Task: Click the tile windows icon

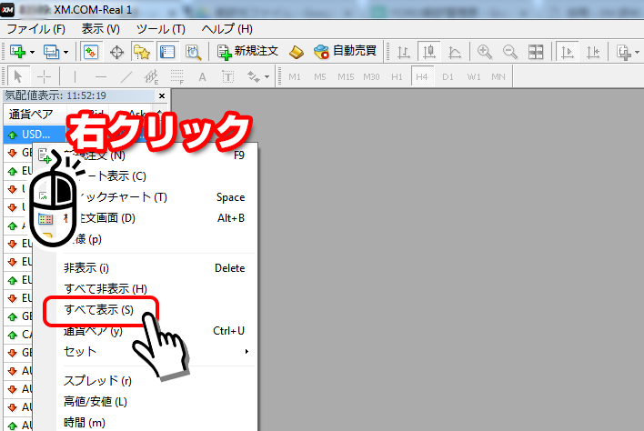Action: (x=536, y=52)
